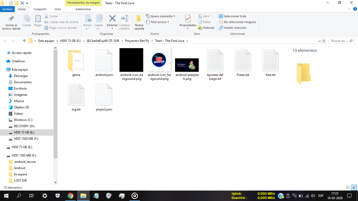The width and height of the screenshot is (358, 201).
Task: Click Seleccionar todo button
Action: coord(232,16)
